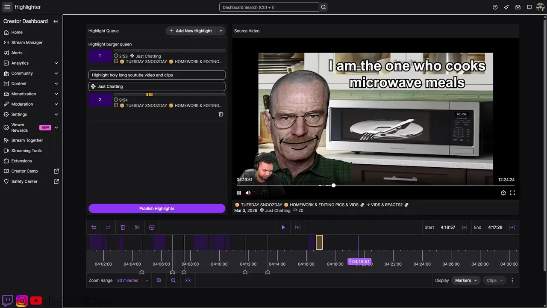Redo the timeline edit
547x308 pixels.
tap(108, 227)
